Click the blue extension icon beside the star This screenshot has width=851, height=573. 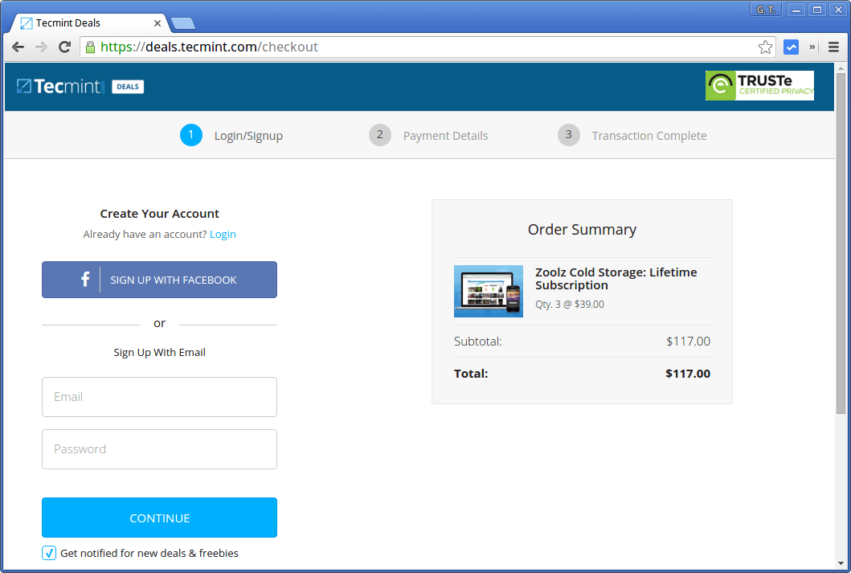pos(791,47)
